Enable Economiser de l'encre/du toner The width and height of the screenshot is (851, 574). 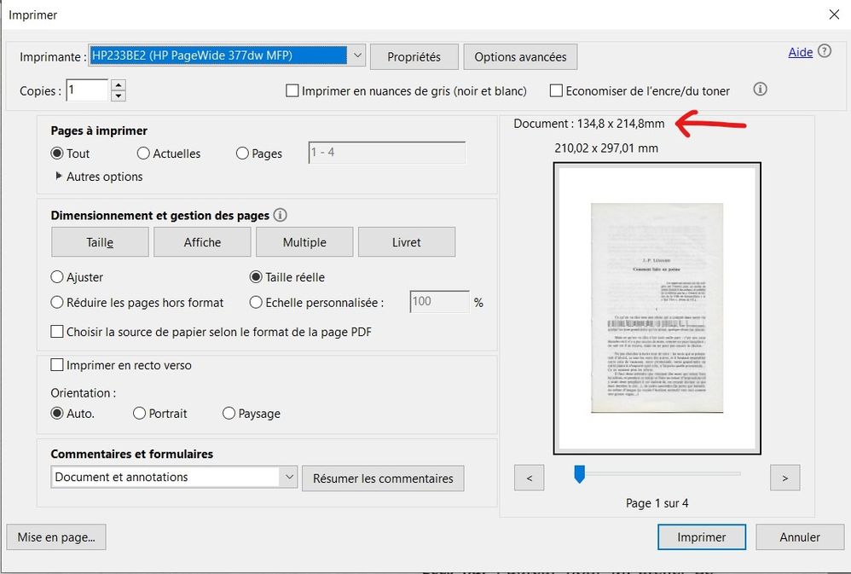click(x=557, y=90)
